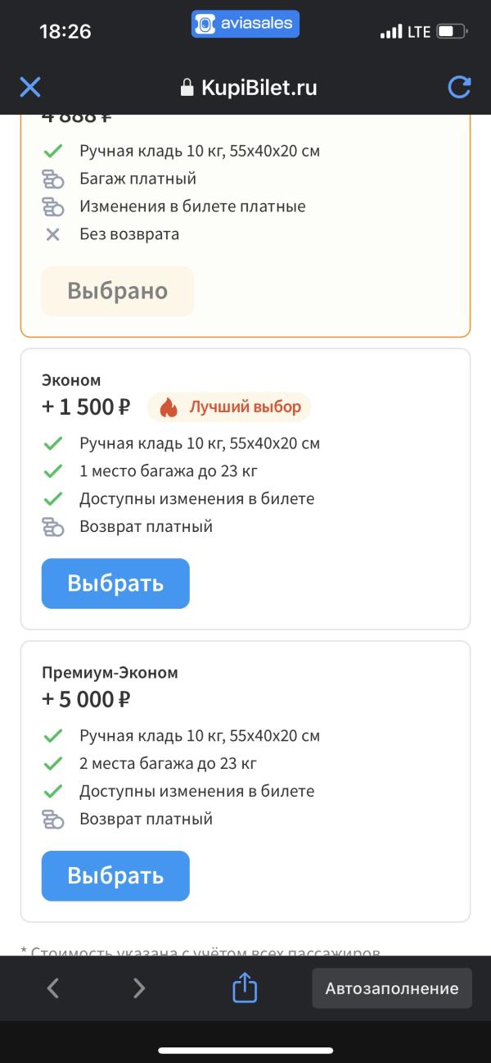
Task: Return to aviasales app via top pill
Action: point(245,24)
